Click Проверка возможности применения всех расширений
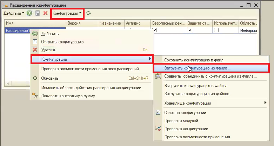Viewport: 274px width, 146px height. tap(92, 69)
